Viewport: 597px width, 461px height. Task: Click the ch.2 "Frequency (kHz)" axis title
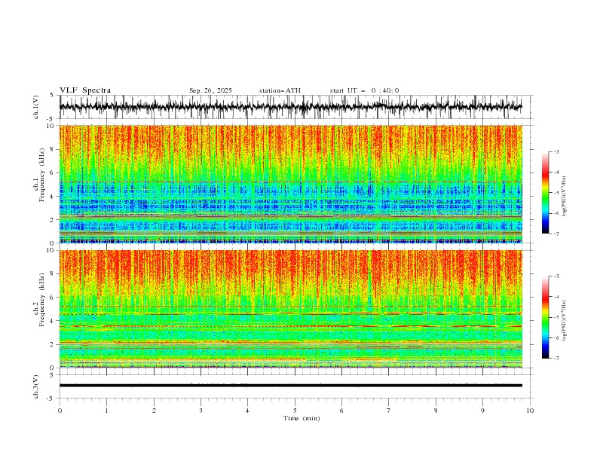(42, 299)
